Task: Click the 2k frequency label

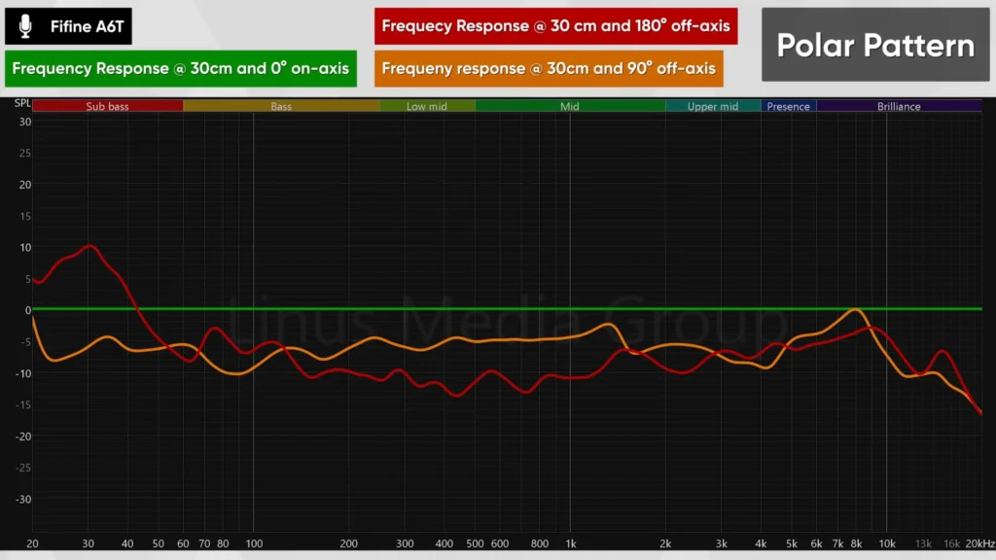Action: [x=665, y=543]
